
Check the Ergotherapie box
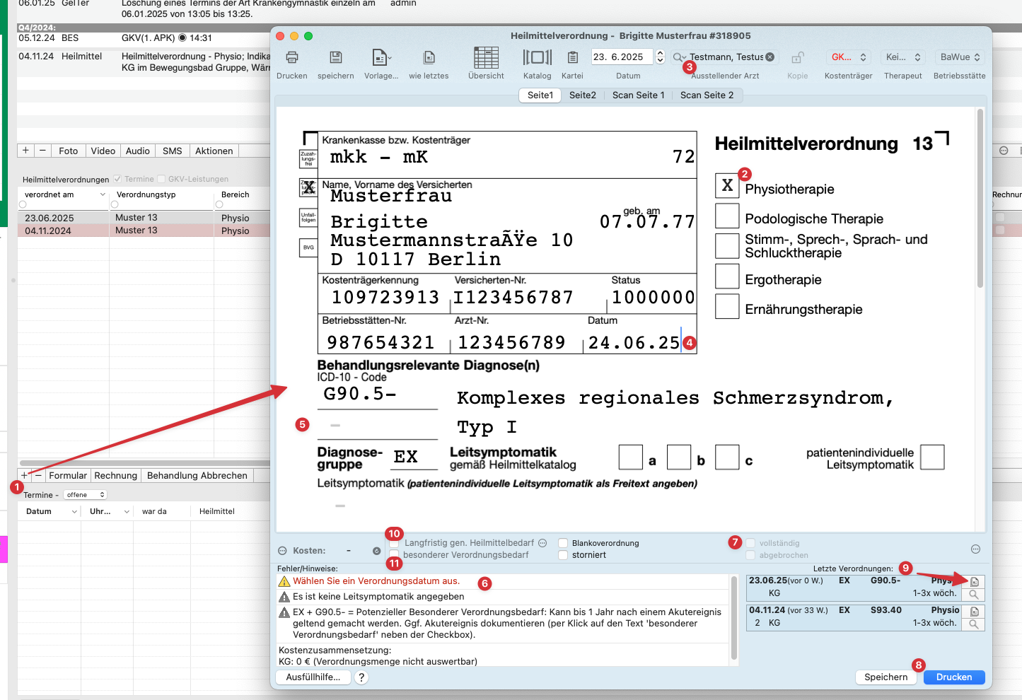pos(727,276)
